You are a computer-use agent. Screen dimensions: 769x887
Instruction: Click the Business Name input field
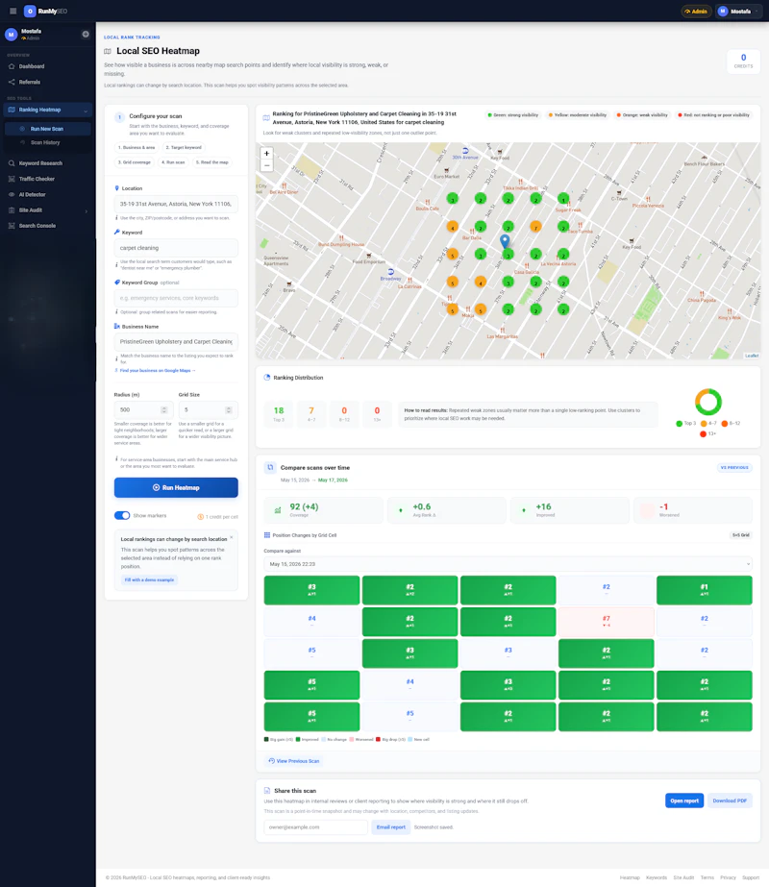tap(176, 342)
